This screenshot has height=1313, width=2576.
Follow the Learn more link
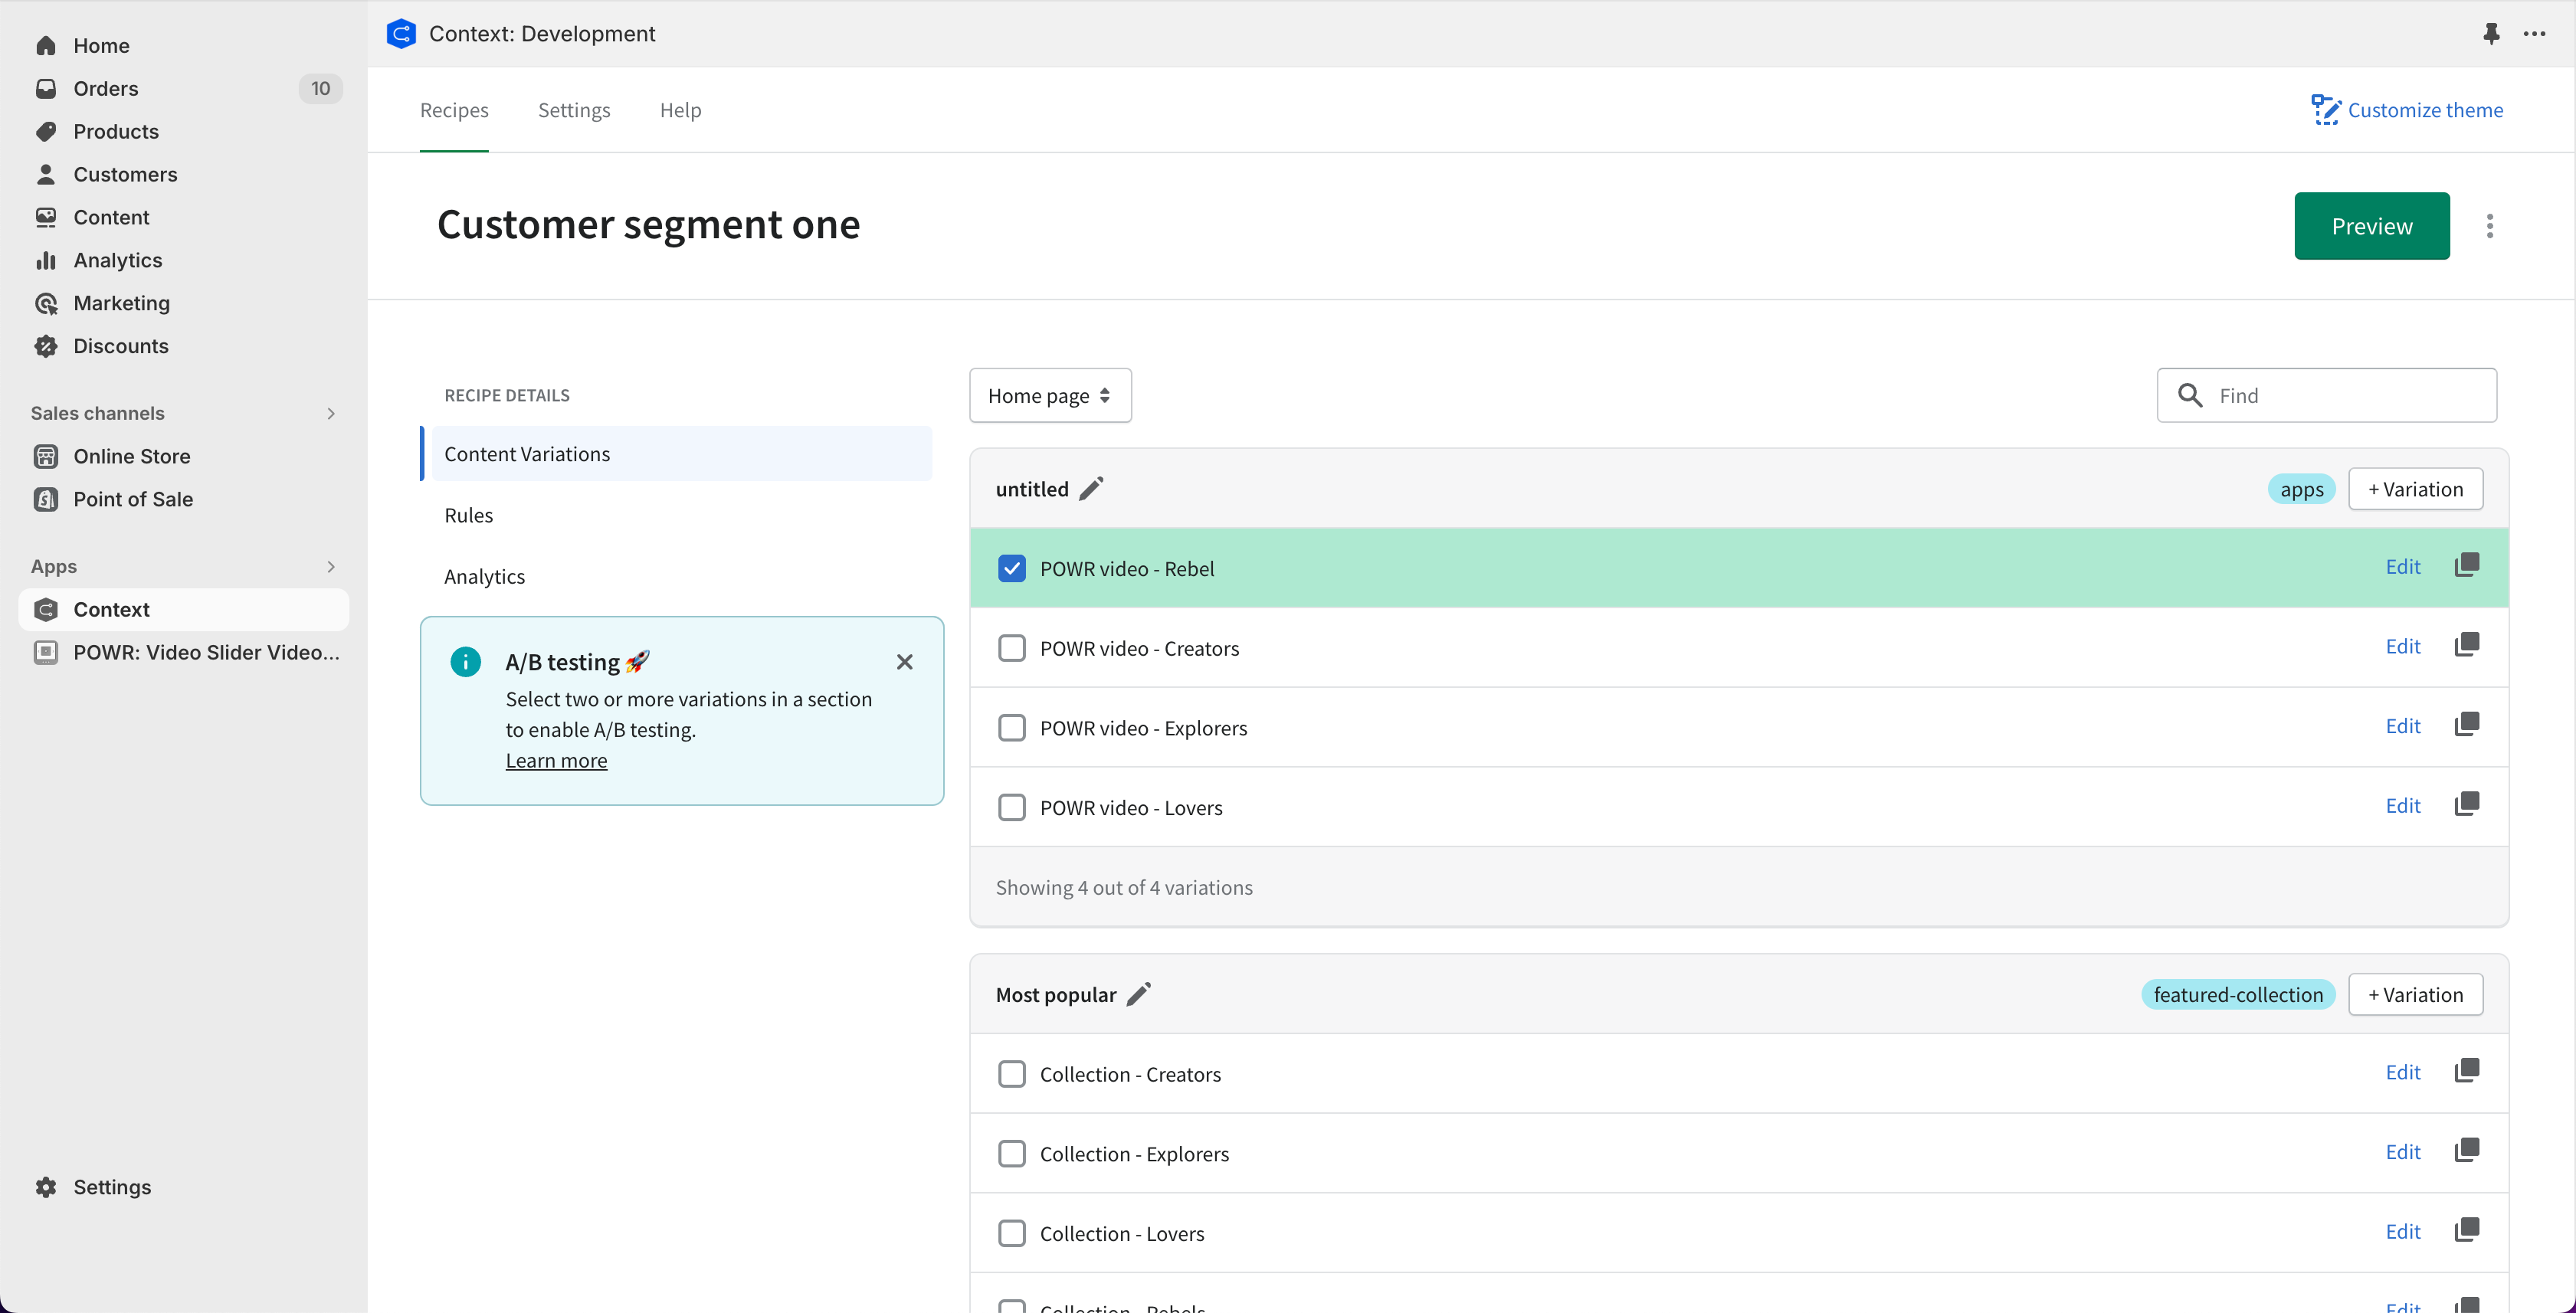tap(556, 761)
